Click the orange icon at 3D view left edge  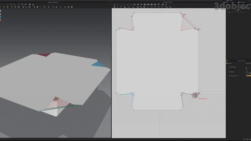coord(0,20)
